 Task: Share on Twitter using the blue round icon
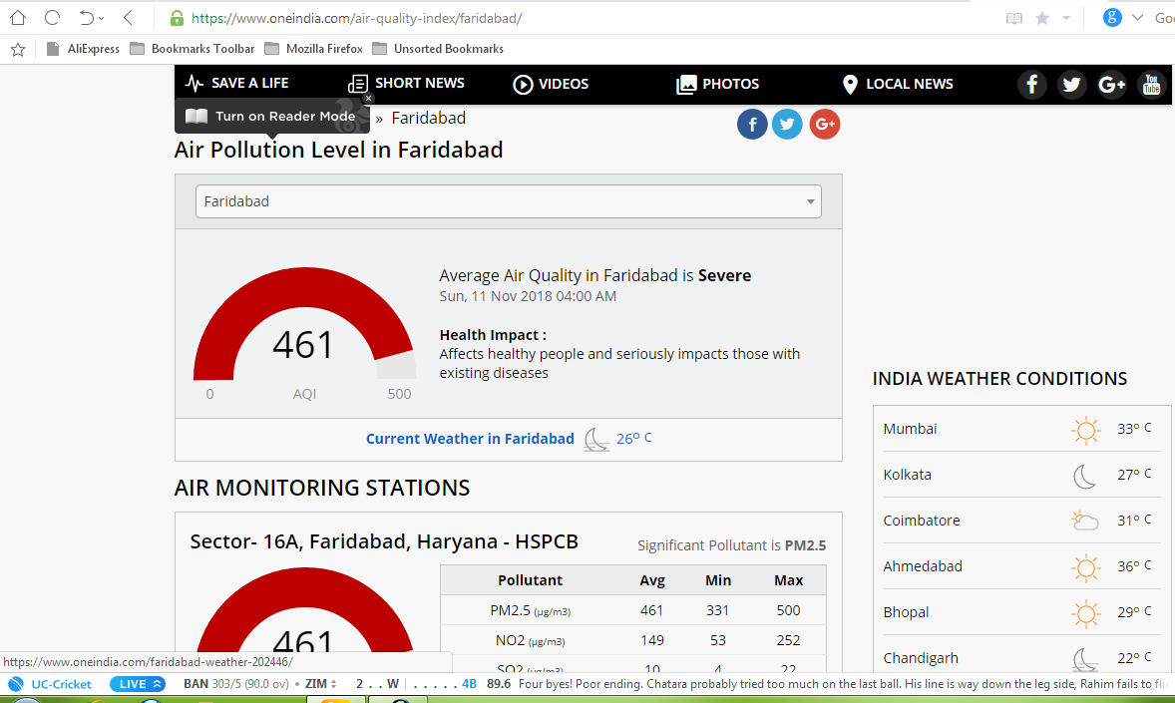pos(787,125)
